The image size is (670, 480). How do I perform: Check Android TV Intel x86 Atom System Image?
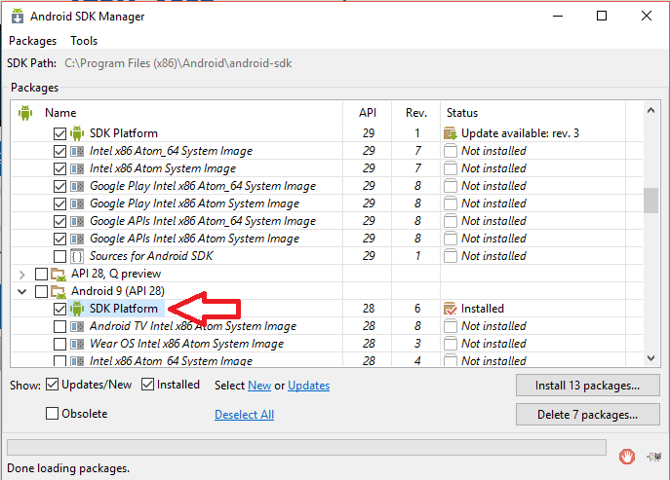59,326
